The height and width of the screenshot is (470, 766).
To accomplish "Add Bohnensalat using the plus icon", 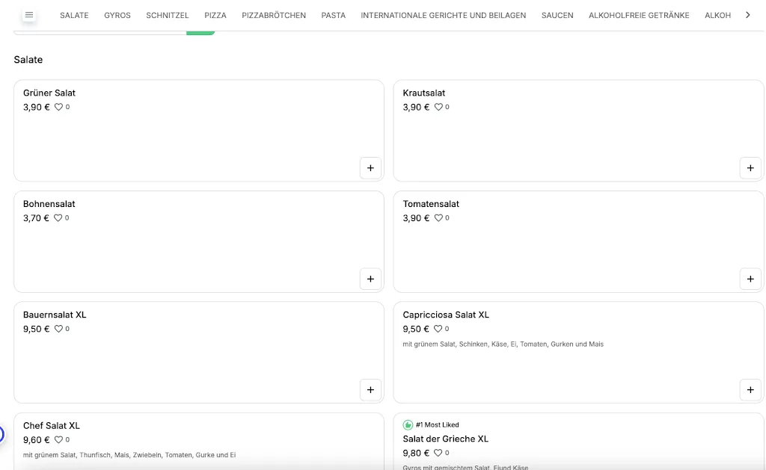I will click(370, 279).
